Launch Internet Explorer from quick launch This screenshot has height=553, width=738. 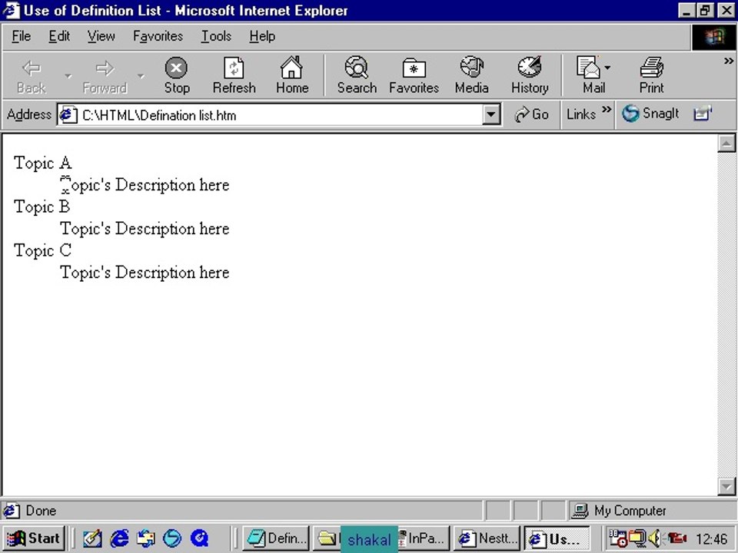tap(120, 538)
